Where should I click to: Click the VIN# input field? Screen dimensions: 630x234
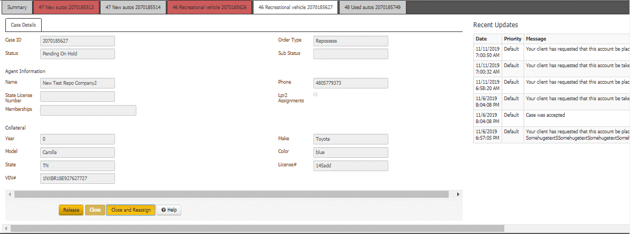click(x=78, y=179)
